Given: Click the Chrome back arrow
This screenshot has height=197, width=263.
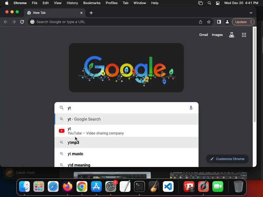Looking at the screenshot, I should (x=6, y=22).
